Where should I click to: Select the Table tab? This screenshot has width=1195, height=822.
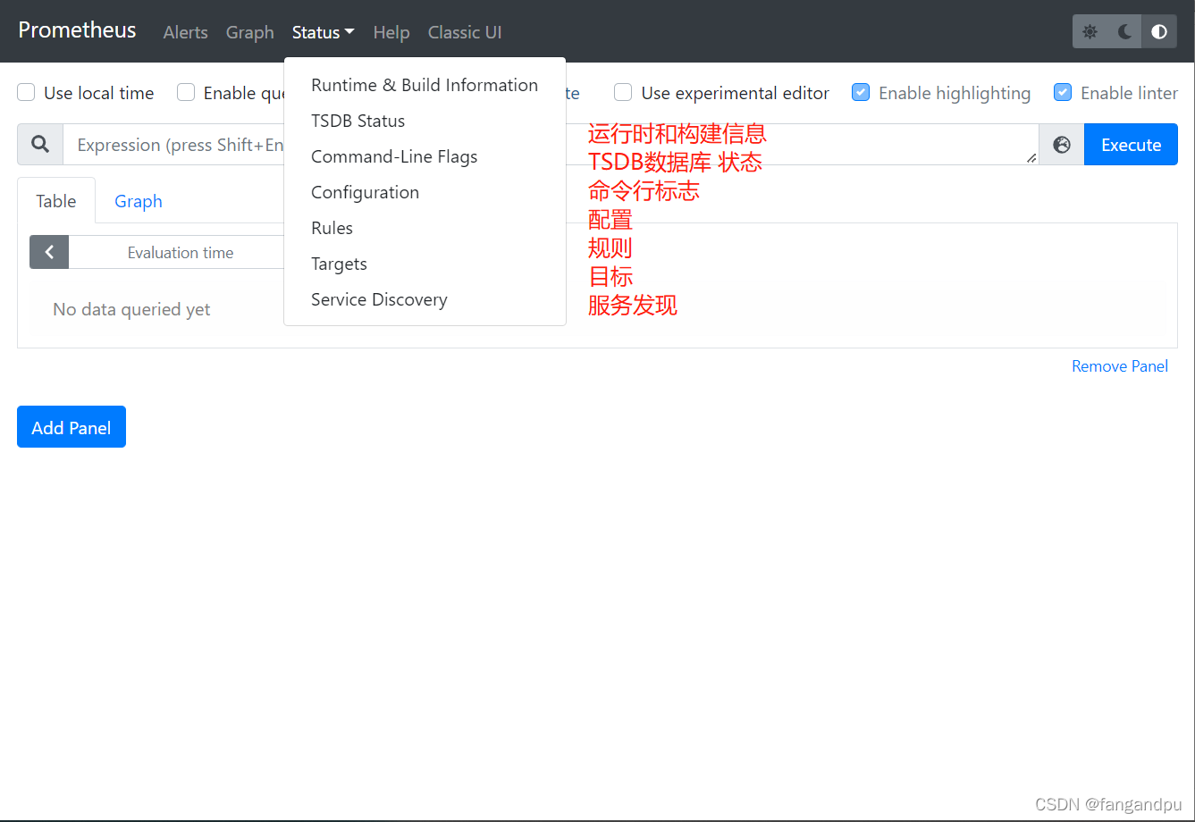pyautogui.click(x=55, y=201)
